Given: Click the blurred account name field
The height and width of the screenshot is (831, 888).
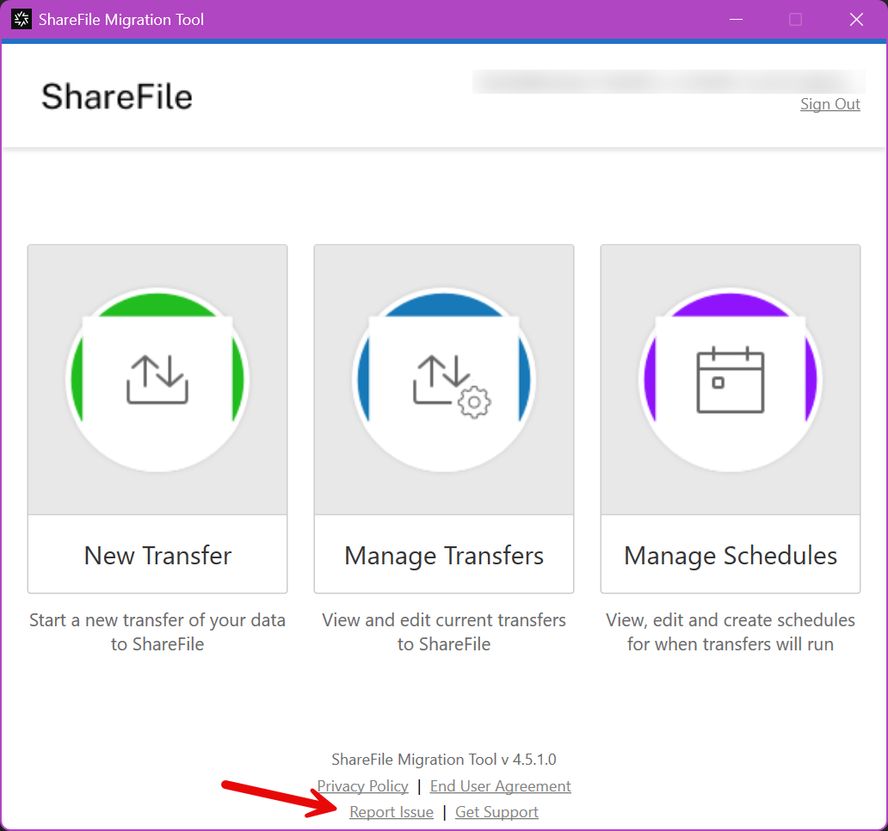Looking at the screenshot, I should [669, 82].
